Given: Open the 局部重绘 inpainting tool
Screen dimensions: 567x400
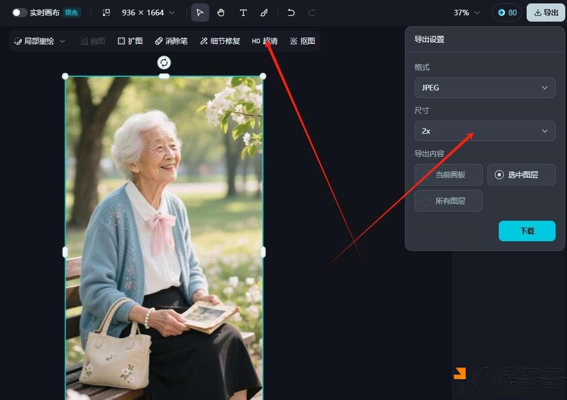Looking at the screenshot, I should 34,41.
